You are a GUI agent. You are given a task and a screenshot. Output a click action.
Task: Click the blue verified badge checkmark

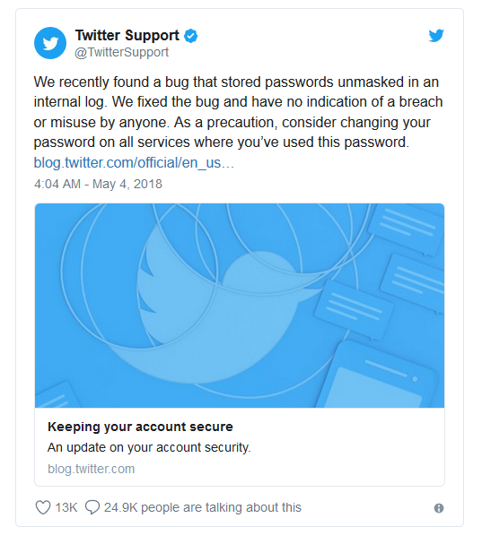pos(191,36)
